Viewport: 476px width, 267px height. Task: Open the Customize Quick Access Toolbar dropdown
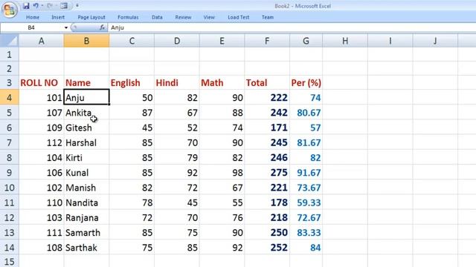(77, 6)
